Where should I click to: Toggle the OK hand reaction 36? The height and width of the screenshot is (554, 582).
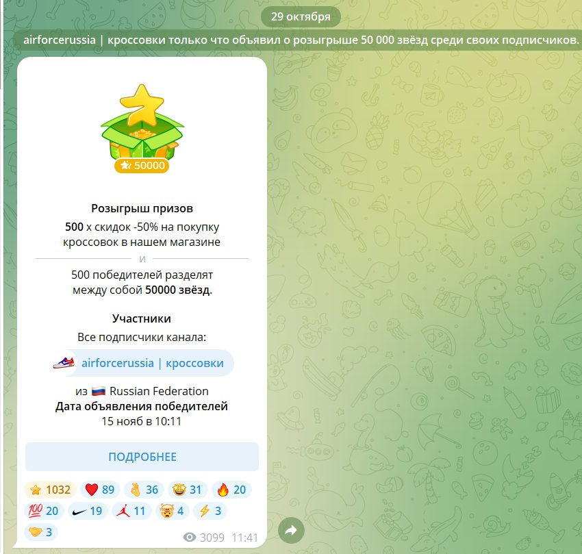144,490
